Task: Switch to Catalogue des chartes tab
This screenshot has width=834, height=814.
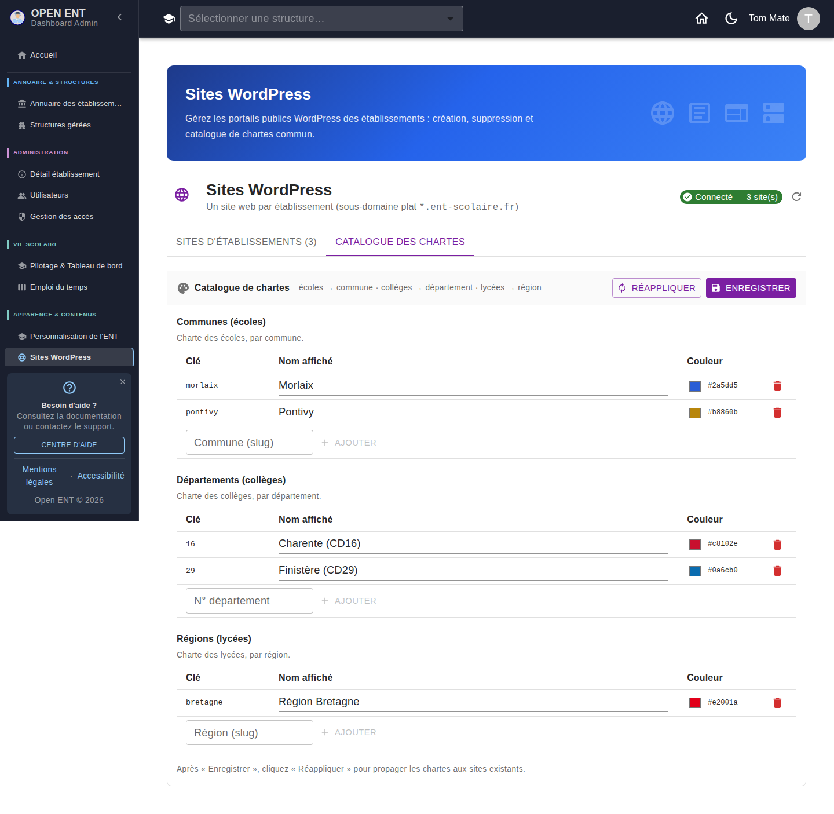Action: 400,242
